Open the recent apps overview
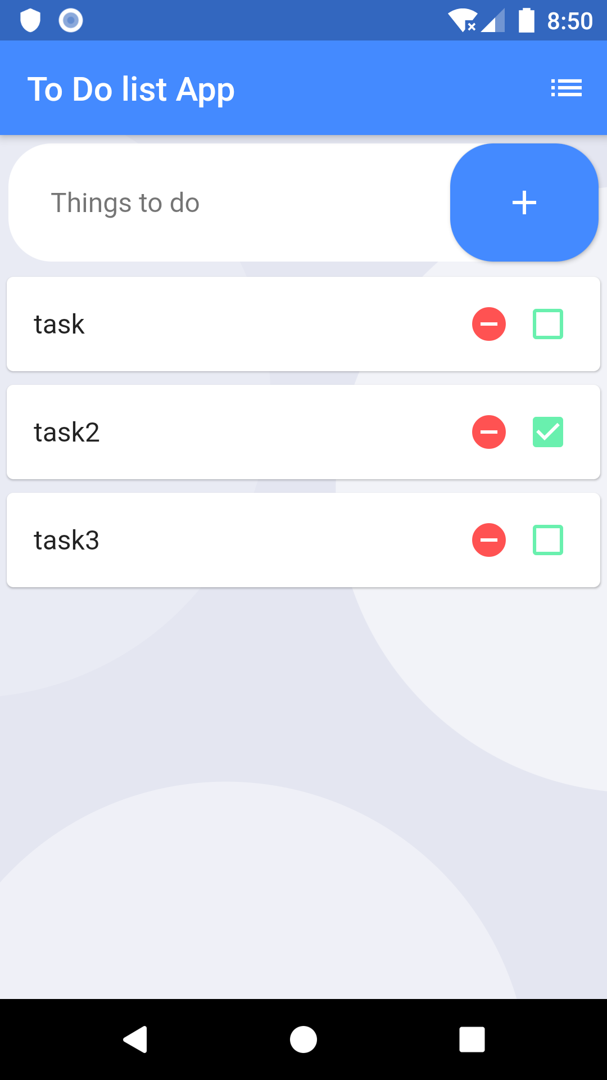 click(x=472, y=1039)
